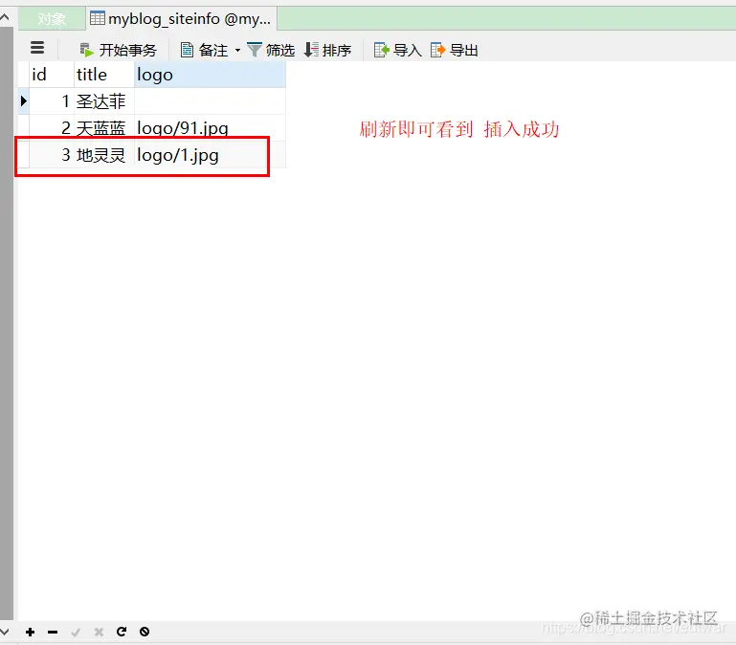Switch to the 对象 tab
Screen dimensions: 736x645
(52, 19)
